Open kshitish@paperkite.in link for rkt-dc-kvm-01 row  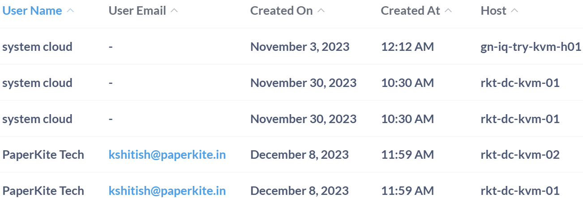pyautogui.click(x=167, y=191)
